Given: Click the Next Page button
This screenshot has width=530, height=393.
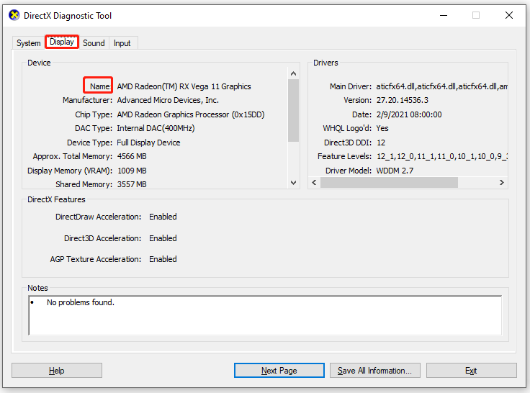Looking at the screenshot, I should coord(279,371).
